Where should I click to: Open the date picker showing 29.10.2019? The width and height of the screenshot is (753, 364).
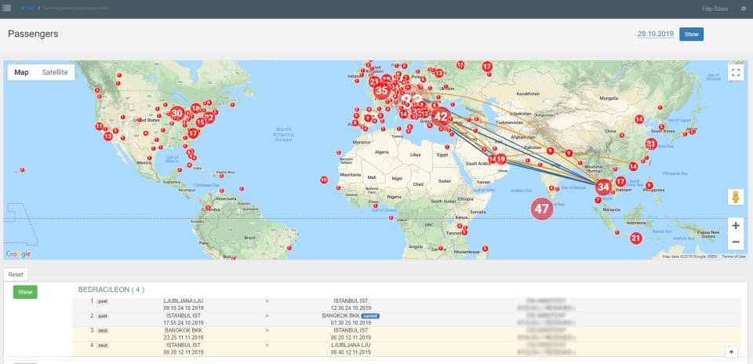click(x=656, y=35)
